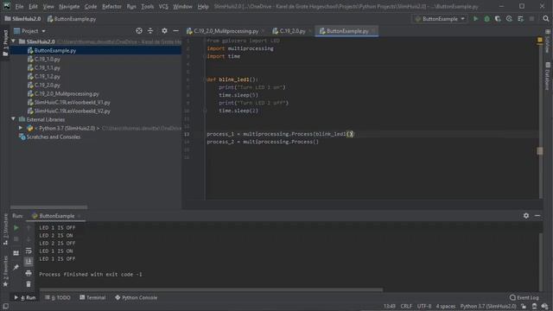Click tool window quick access icon bottom-left
The height and width of the screenshot is (311, 553).
(5, 307)
